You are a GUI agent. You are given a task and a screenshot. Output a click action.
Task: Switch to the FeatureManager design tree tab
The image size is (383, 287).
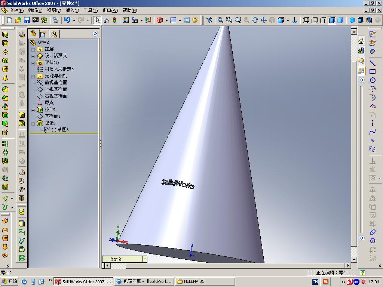[x=33, y=33]
